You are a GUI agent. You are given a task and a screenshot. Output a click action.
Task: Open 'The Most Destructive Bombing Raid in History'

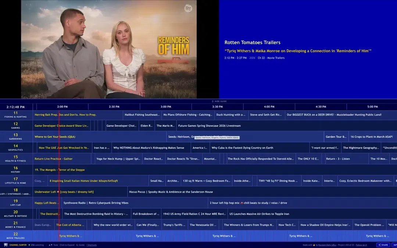tap(97, 213)
